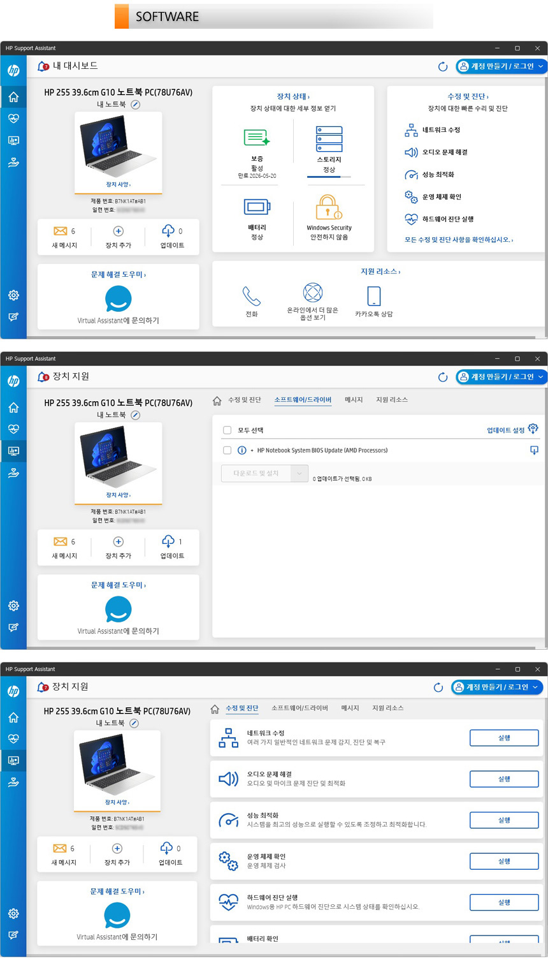Expand the 장치 상태 section header link
This screenshot has height=961, width=548.
[x=293, y=96]
